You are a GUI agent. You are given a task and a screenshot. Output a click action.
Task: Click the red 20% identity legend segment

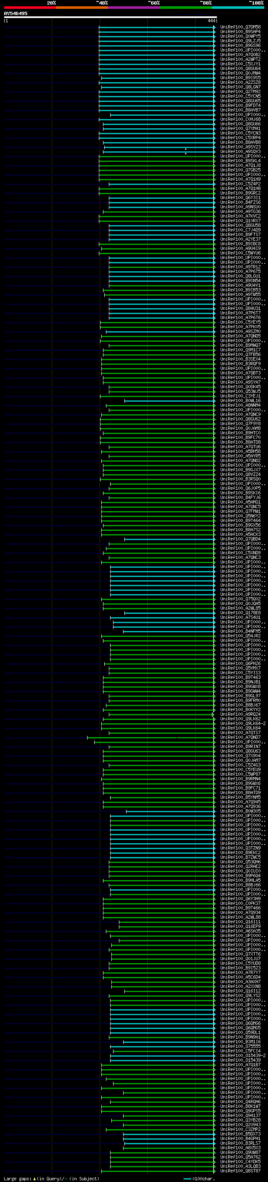(30, 8)
